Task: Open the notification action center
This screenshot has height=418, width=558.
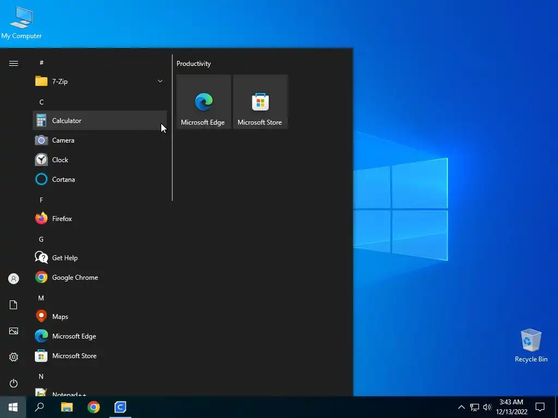Action: pyautogui.click(x=540, y=407)
